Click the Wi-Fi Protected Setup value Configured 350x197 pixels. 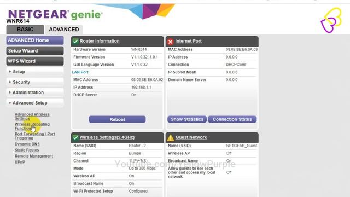pyautogui.click(x=138, y=191)
